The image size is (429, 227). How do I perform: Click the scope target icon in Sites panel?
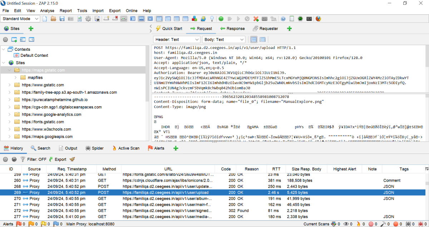(x=5, y=40)
